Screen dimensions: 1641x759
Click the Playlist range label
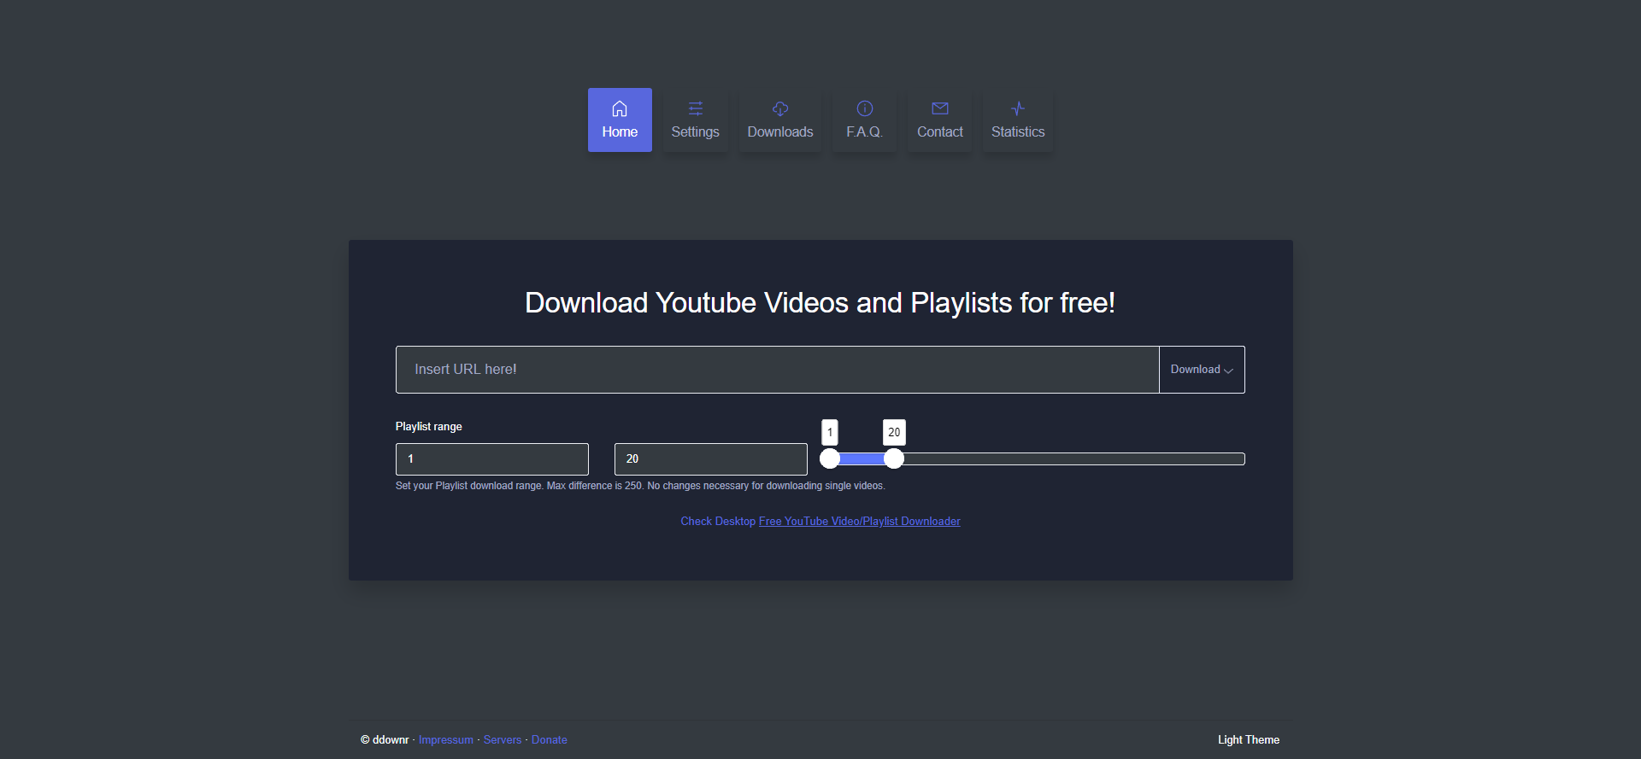point(429,427)
